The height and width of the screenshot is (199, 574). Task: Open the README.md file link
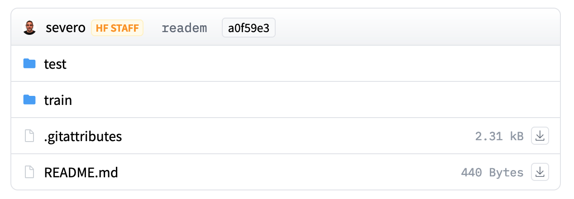click(x=81, y=172)
